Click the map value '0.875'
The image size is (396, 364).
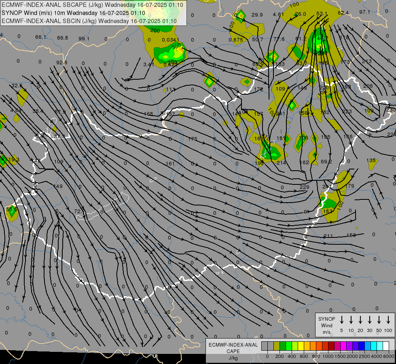236,40
